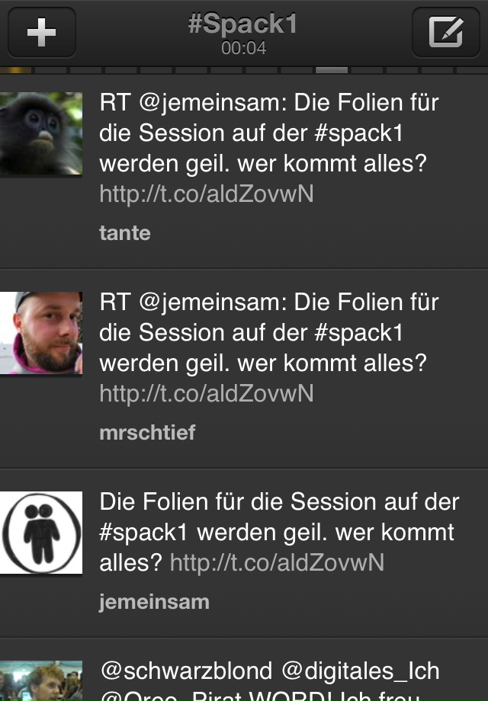Tap the plus add button
Screen dimensions: 488x701
[x=42, y=32]
